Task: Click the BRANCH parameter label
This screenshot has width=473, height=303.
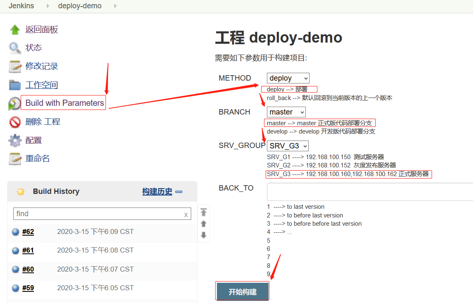Action: (234, 112)
